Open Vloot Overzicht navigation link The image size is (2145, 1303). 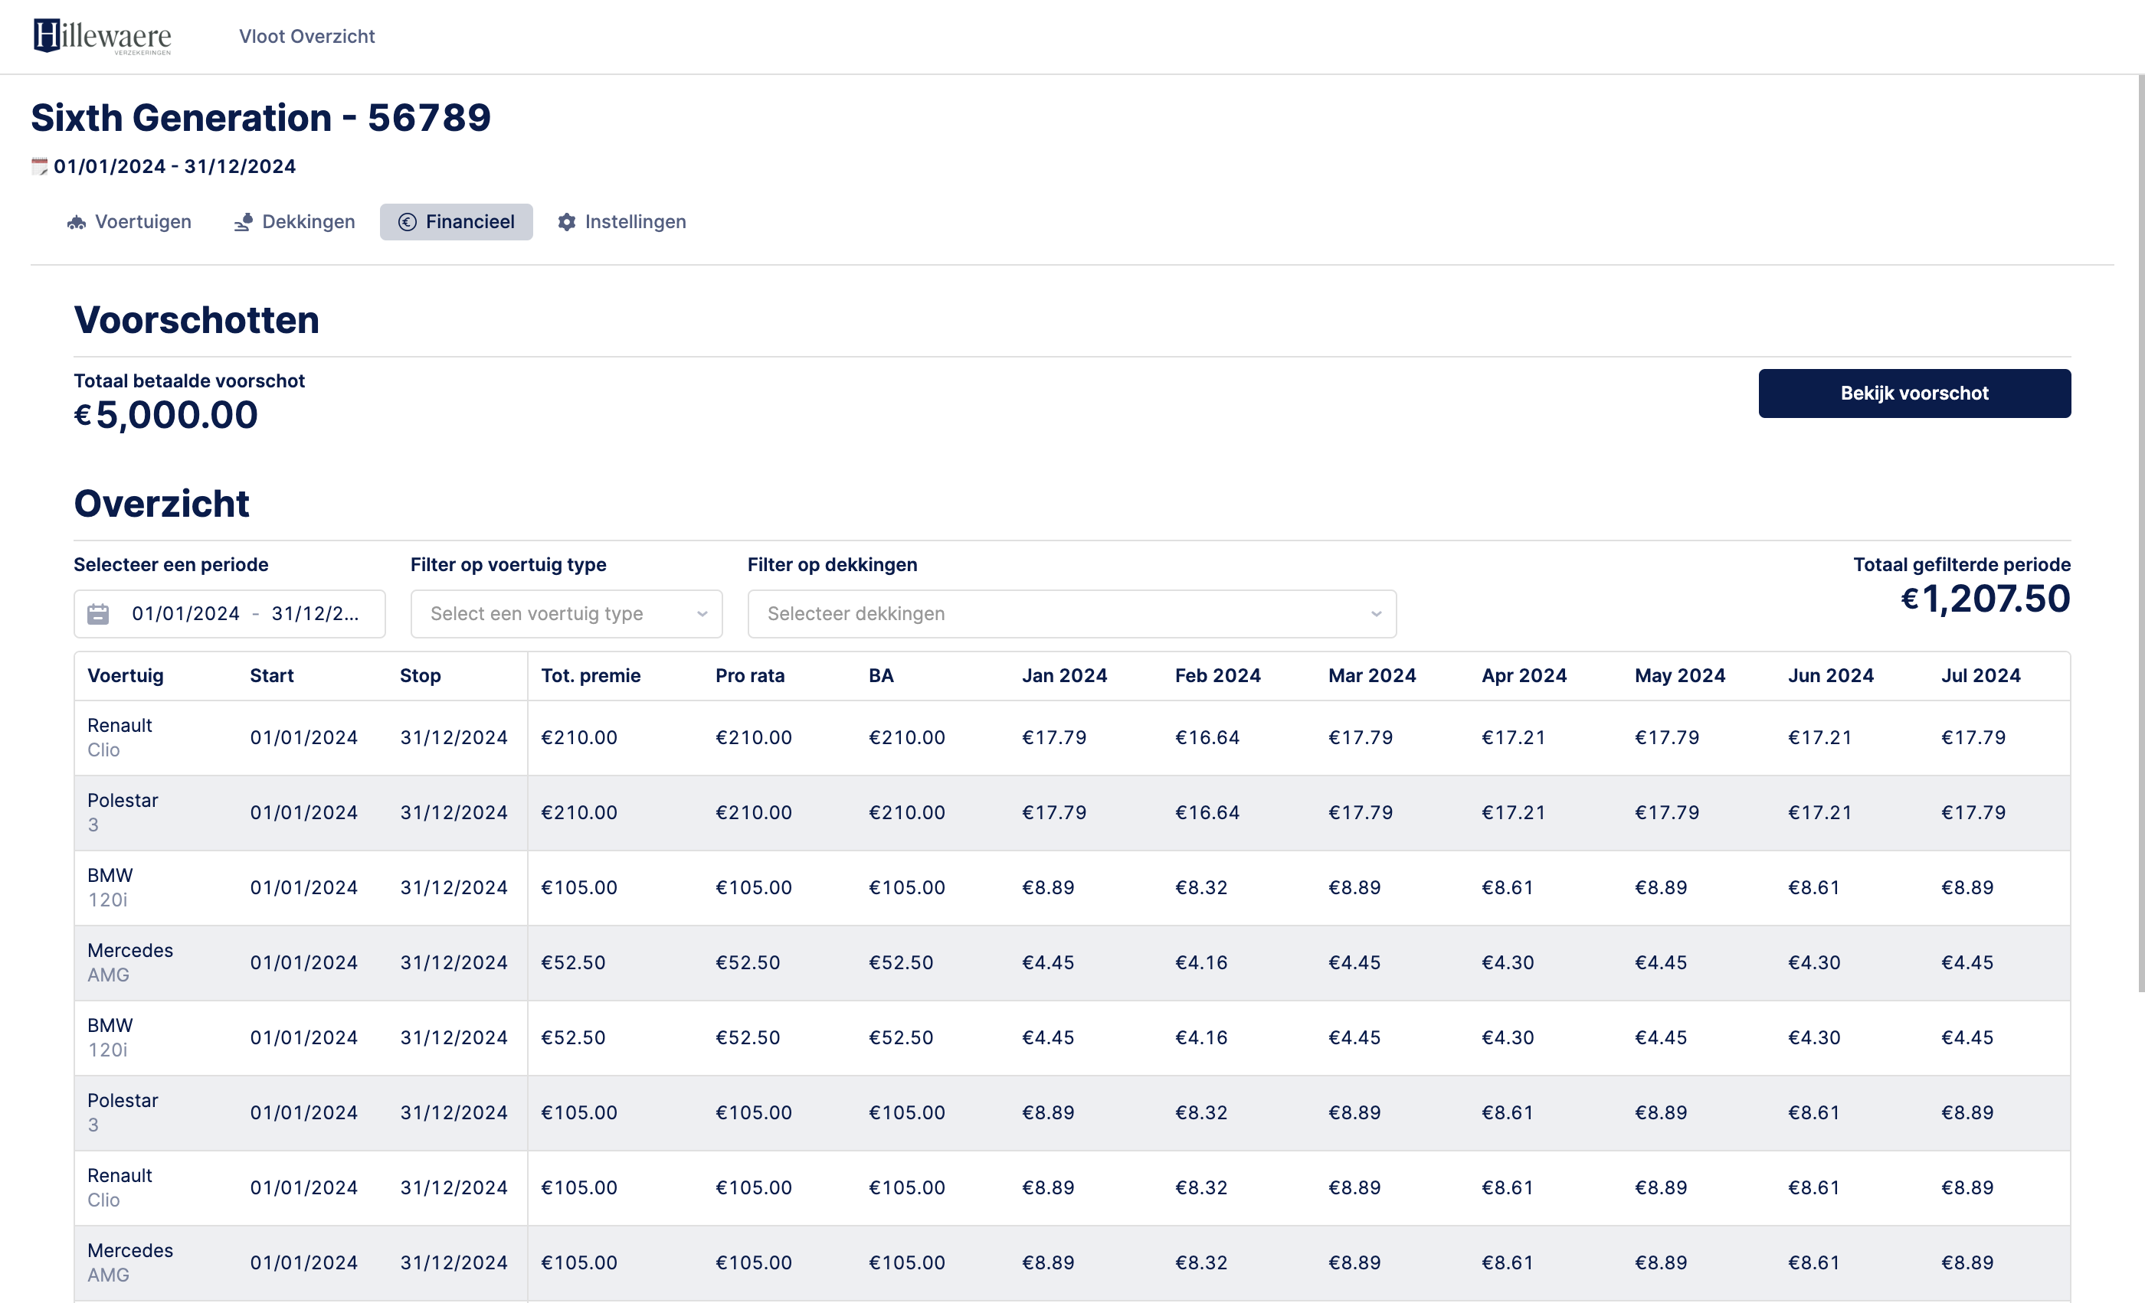(x=306, y=37)
